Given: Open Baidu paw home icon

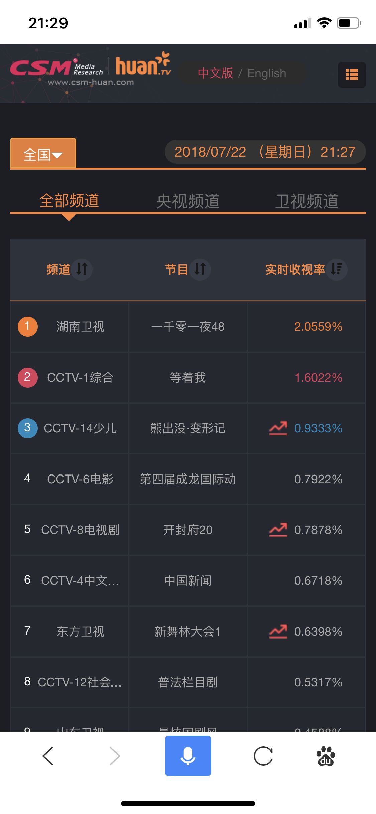Looking at the screenshot, I should point(326,756).
